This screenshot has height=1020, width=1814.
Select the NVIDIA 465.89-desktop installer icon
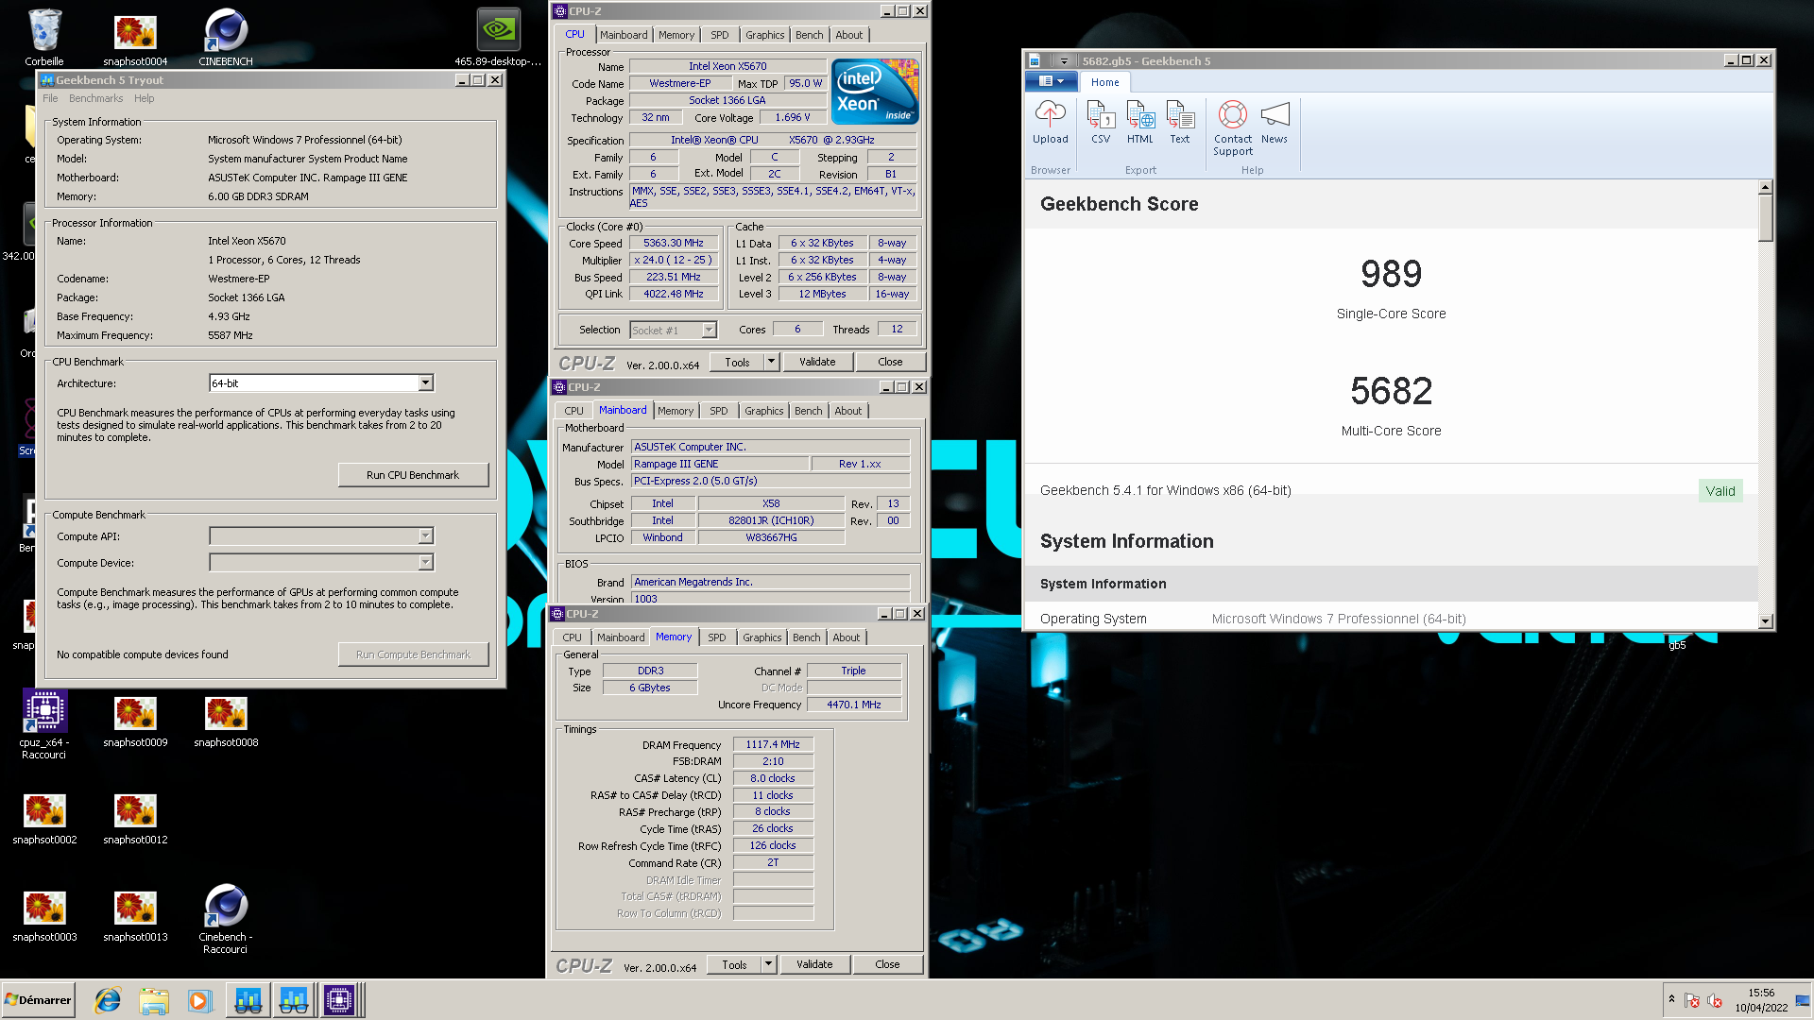pos(498,37)
